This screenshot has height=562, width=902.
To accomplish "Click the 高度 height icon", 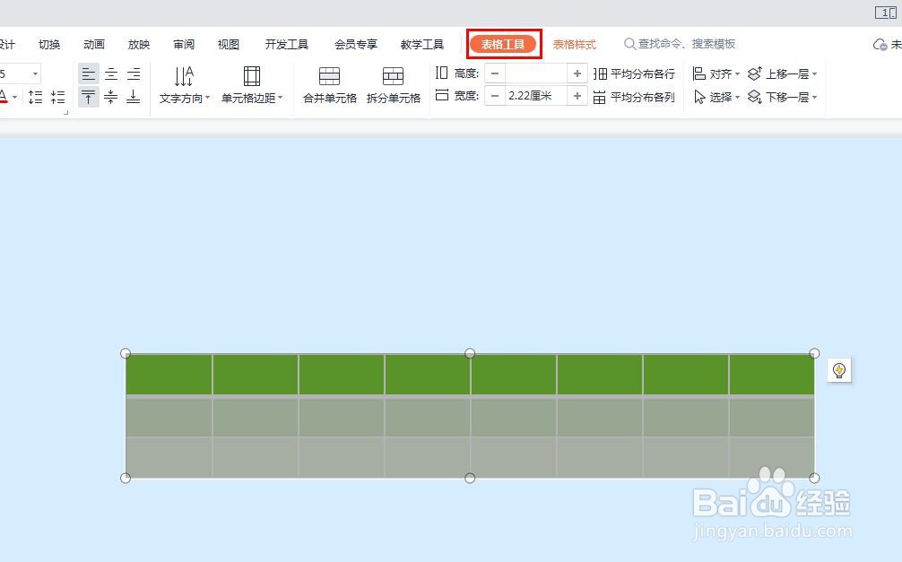I will coord(441,73).
